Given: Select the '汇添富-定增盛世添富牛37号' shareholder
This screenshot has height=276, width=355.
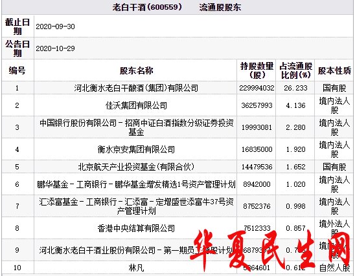Looking at the screenshot, I should tap(136, 206).
